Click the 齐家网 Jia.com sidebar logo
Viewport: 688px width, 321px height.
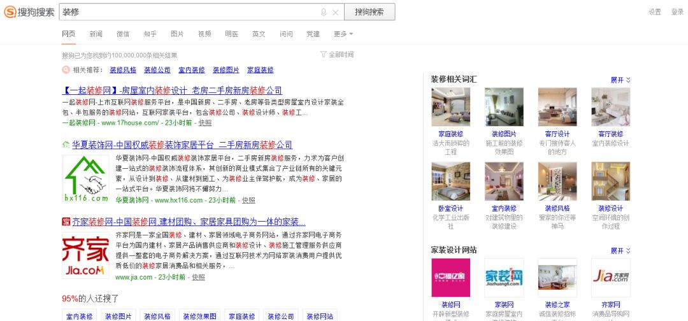click(611, 278)
